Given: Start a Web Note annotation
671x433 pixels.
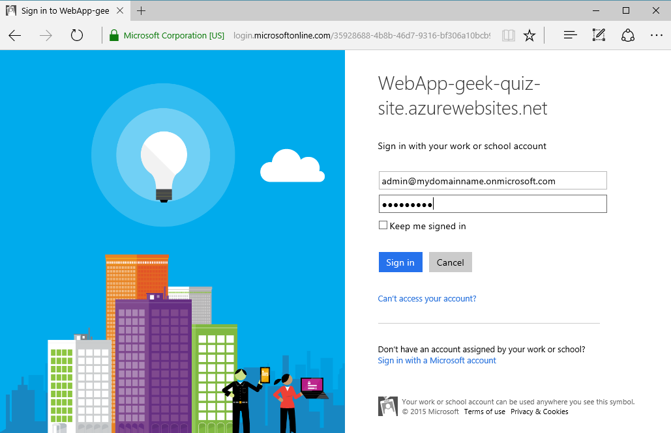Looking at the screenshot, I should pyautogui.click(x=598, y=35).
